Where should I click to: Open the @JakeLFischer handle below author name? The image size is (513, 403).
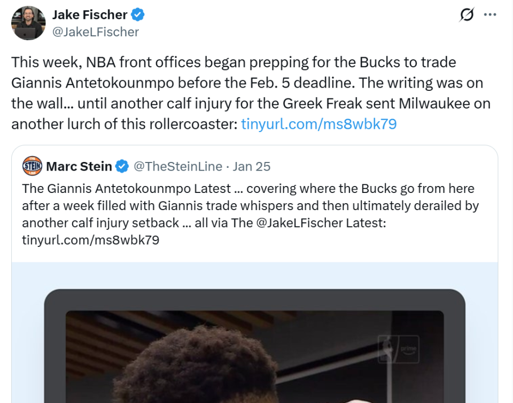(x=95, y=32)
